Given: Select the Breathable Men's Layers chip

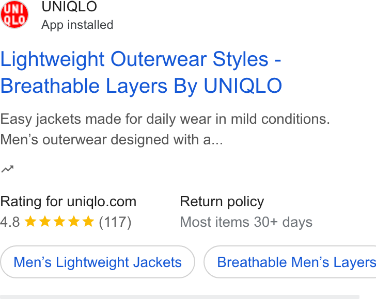Looking at the screenshot, I should (x=290, y=262).
